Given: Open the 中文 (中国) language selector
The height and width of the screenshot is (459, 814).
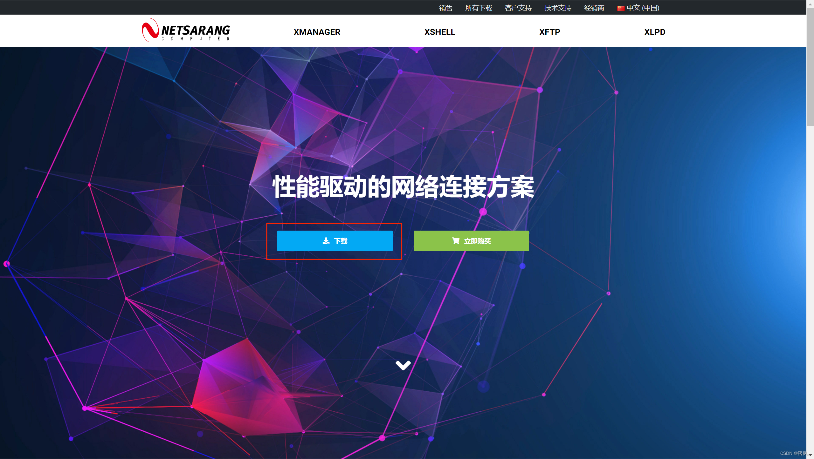Looking at the screenshot, I should click(638, 8).
